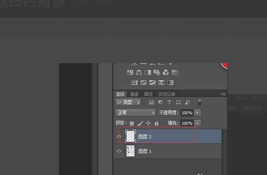Hide 图层 2 using its eye icon
This screenshot has height=175, width=267.
pos(119,136)
